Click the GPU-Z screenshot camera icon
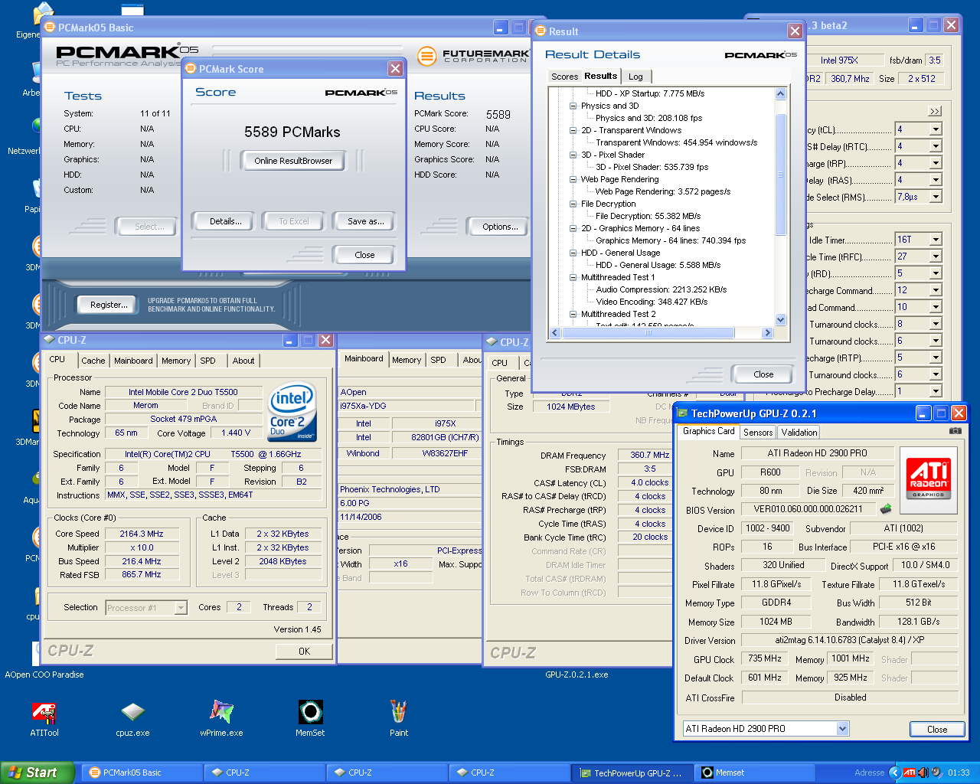 click(955, 431)
